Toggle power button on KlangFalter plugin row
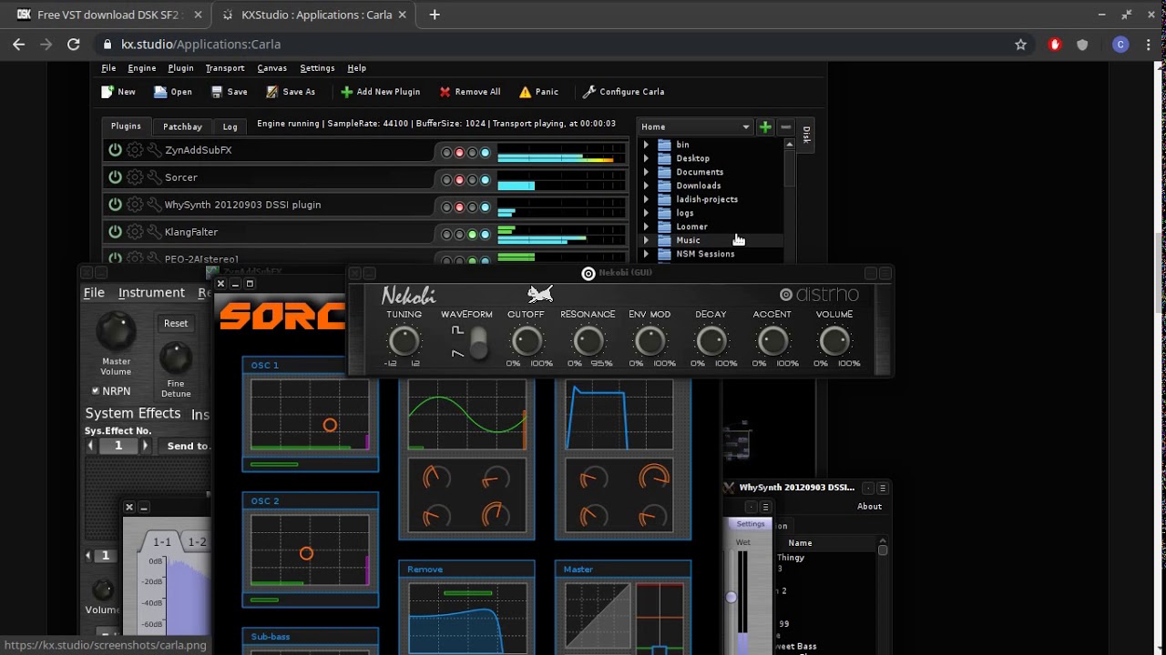1166x655 pixels. point(115,232)
